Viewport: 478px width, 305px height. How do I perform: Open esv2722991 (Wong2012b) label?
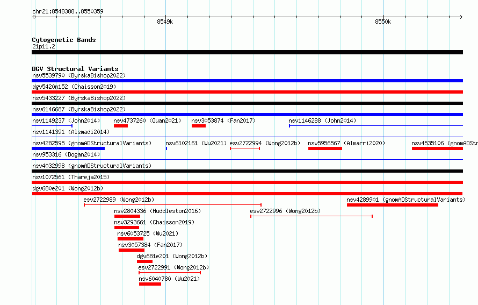tap(173, 267)
